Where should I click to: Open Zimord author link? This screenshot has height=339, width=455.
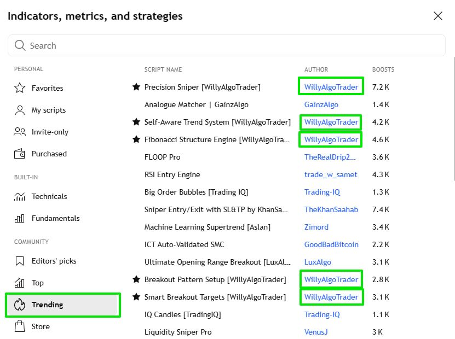pos(316,227)
